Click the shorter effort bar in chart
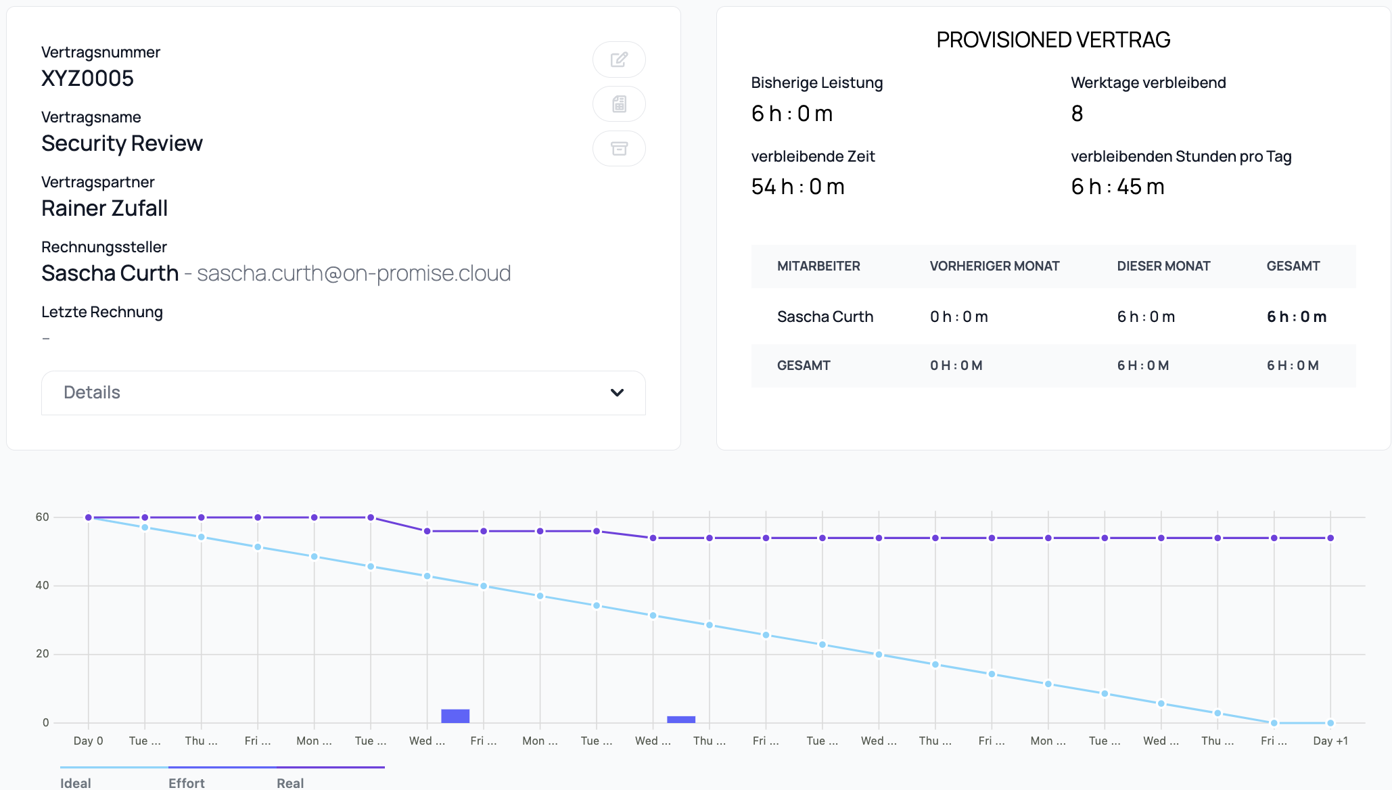This screenshot has width=1392, height=790. [681, 719]
